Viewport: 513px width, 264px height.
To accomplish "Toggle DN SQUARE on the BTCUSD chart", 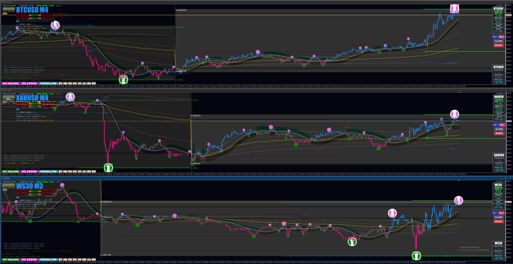I will 10,84.
